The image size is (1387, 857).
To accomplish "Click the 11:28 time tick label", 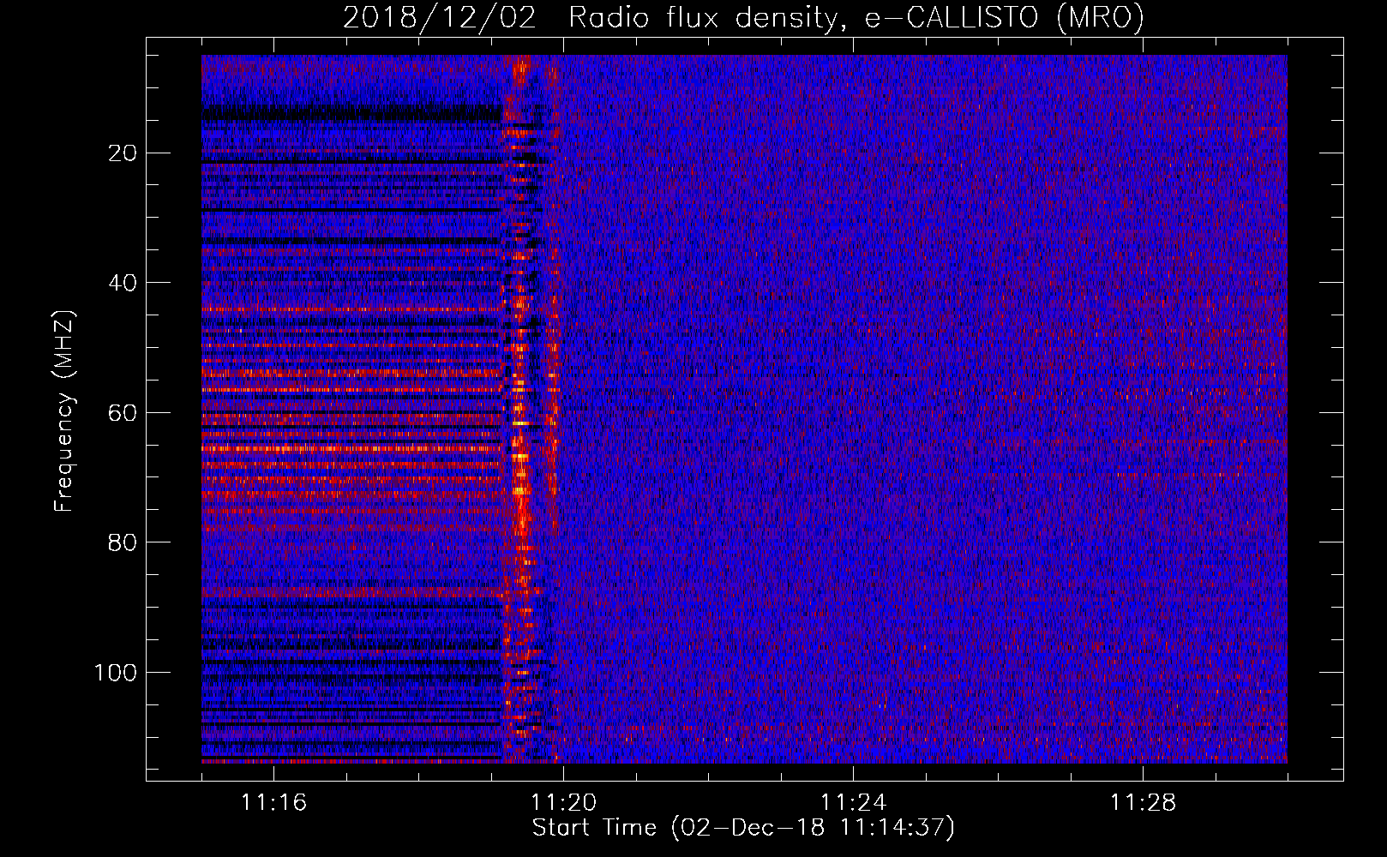I will (x=1143, y=803).
